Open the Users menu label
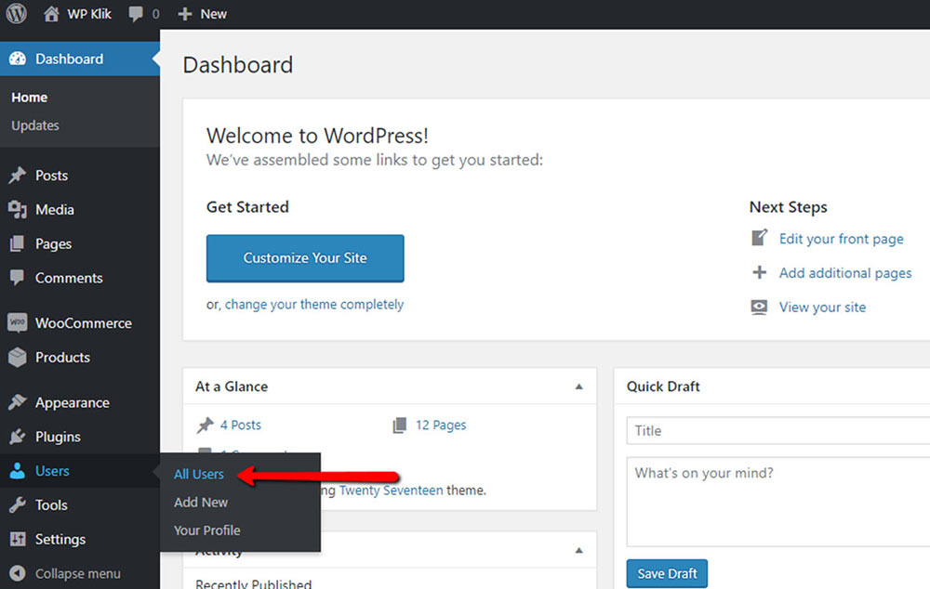The image size is (930, 589). pos(52,471)
